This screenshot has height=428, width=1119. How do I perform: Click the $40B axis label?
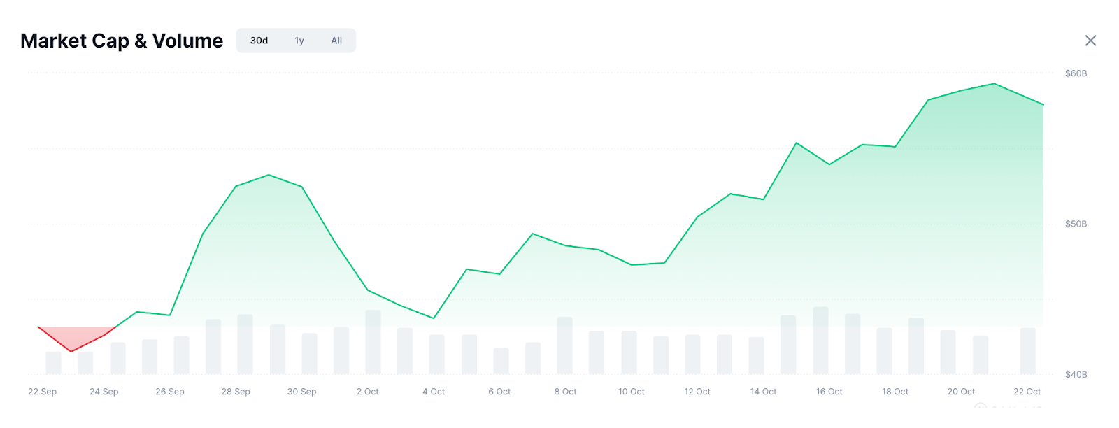[x=1076, y=374]
